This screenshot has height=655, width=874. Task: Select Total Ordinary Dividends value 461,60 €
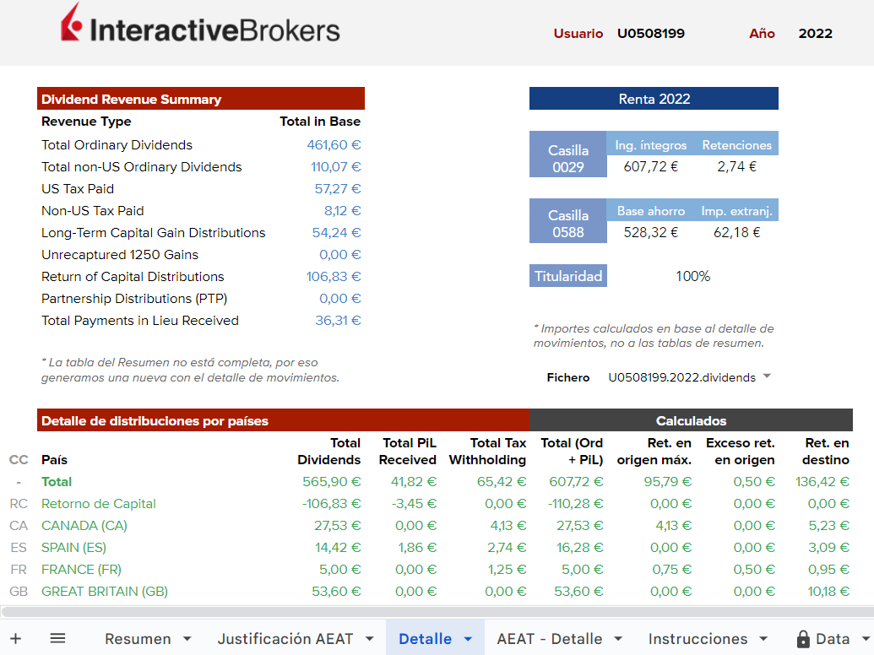pyautogui.click(x=334, y=145)
